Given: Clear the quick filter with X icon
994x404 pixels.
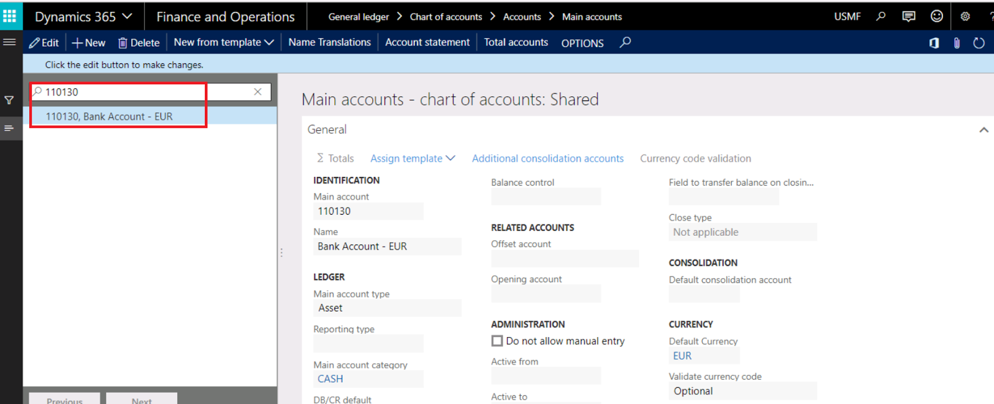Looking at the screenshot, I should pos(258,92).
